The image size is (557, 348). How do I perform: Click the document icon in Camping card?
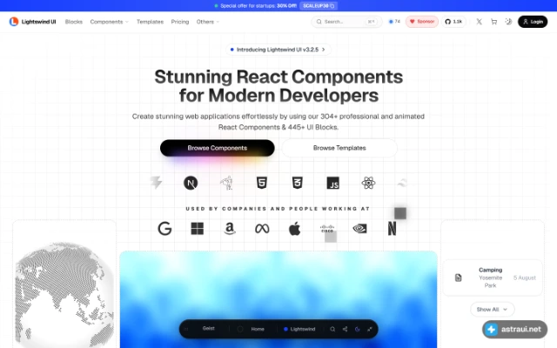pyautogui.click(x=459, y=278)
